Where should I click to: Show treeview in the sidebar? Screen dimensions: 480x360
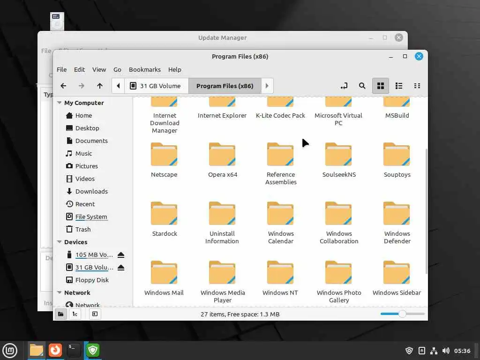(x=75, y=314)
